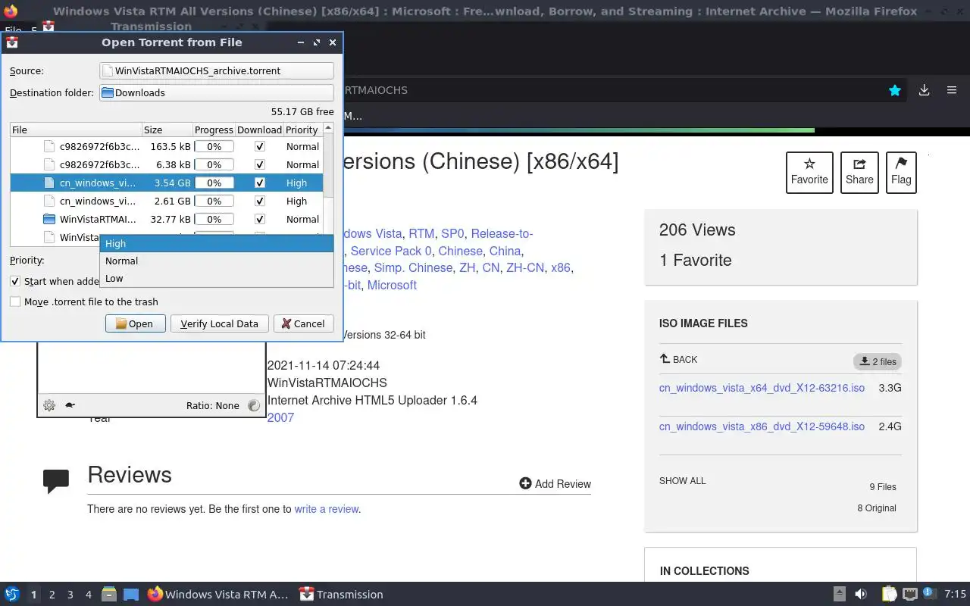This screenshot has height=606, width=970.
Task: Open the start menu bird icon in taskbar
Action: [x=11, y=595]
